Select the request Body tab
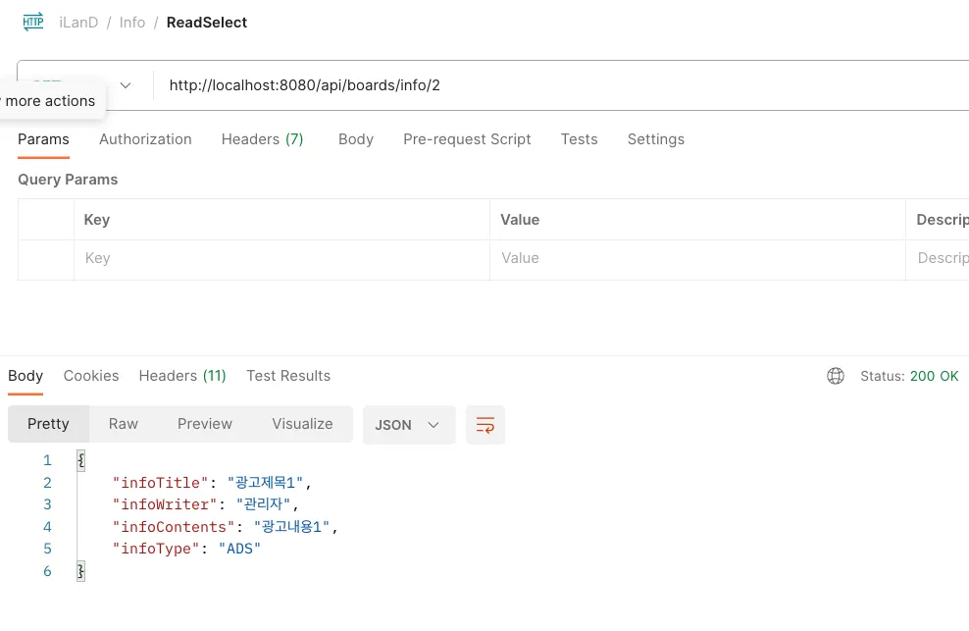This screenshot has width=969, height=631. (x=355, y=139)
